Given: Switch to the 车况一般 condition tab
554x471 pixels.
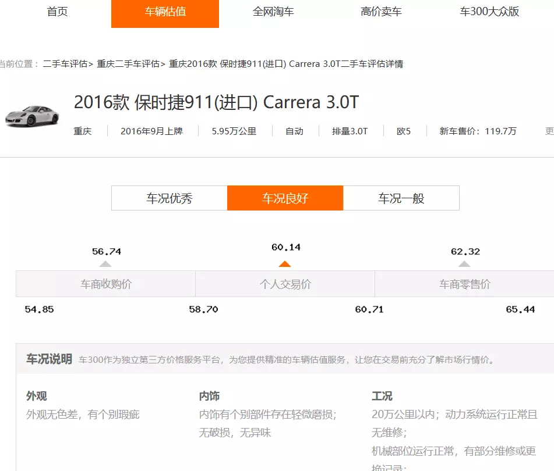Looking at the screenshot, I should pyautogui.click(x=401, y=198).
